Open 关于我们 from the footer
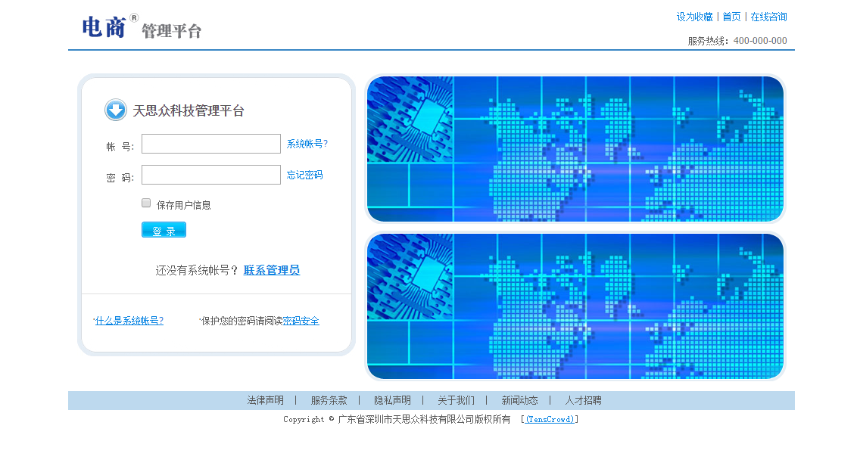This screenshot has width=857, height=472. tap(455, 399)
